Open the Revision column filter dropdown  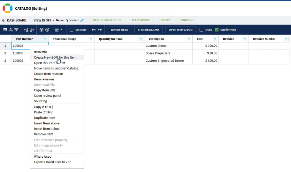[x=245, y=39]
